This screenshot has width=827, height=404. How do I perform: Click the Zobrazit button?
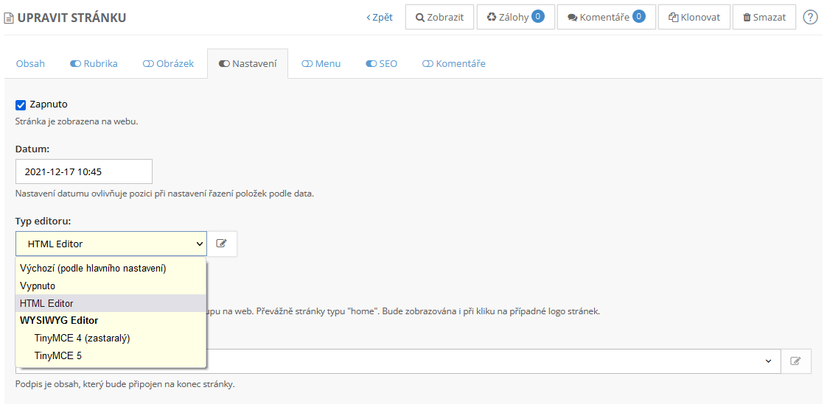pos(439,17)
